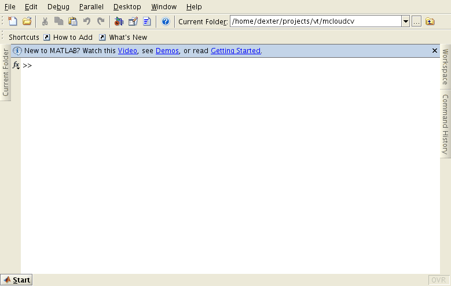Open the Parallel menu
The height and width of the screenshot is (286, 451).
click(x=91, y=6)
